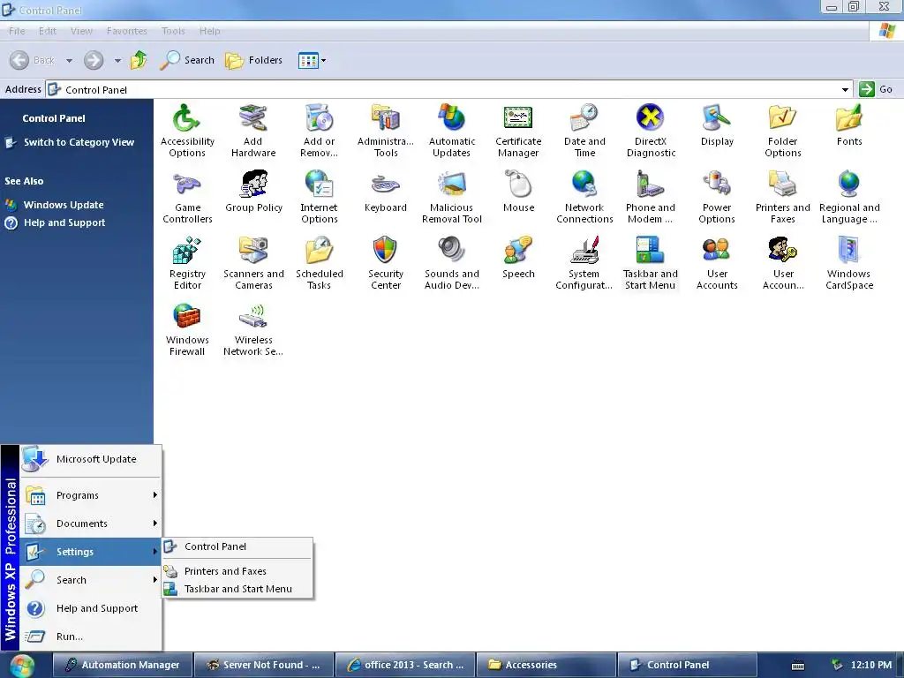Open Folder Options icon
This screenshot has width=904, height=678.
[x=783, y=131]
